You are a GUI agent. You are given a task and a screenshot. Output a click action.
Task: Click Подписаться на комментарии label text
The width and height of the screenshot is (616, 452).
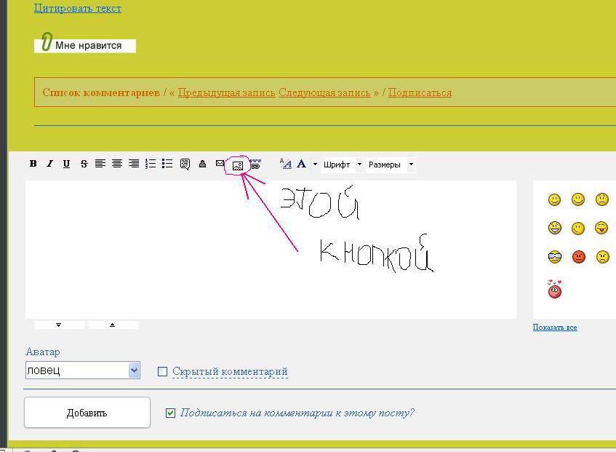tap(297, 413)
